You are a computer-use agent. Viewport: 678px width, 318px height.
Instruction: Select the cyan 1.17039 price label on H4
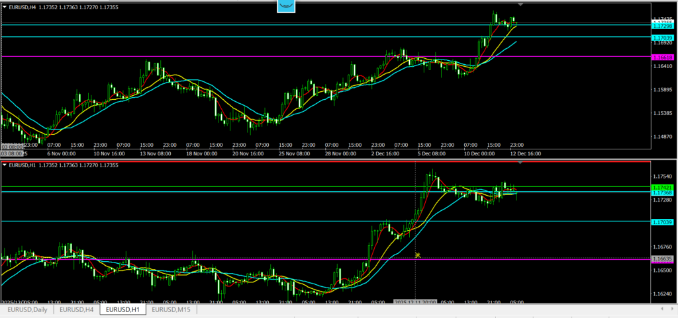(662, 38)
